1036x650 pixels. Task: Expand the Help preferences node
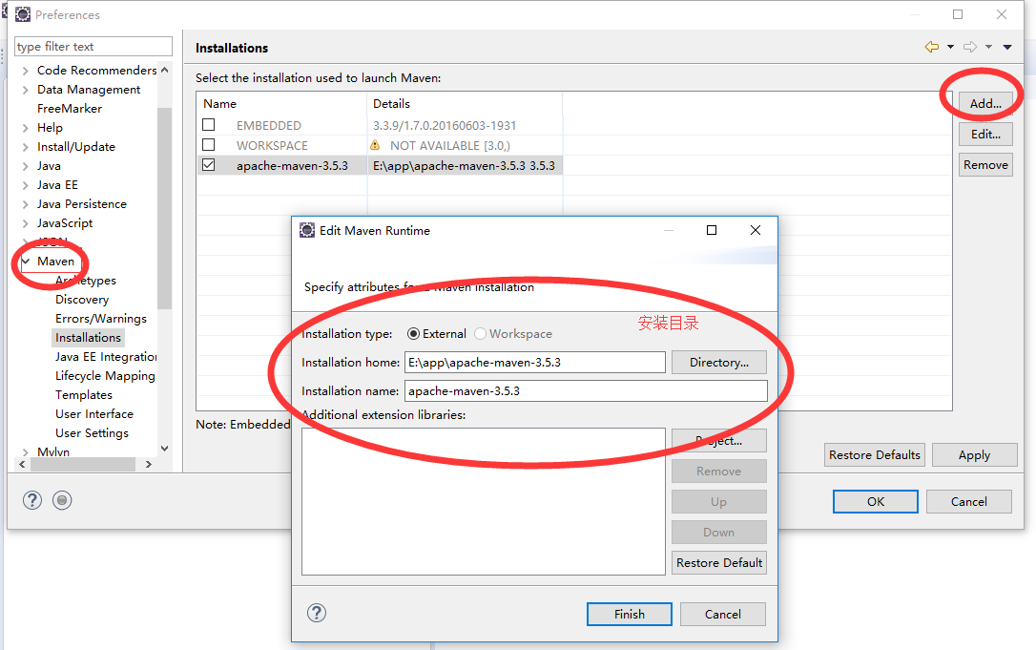pos(25,128)
